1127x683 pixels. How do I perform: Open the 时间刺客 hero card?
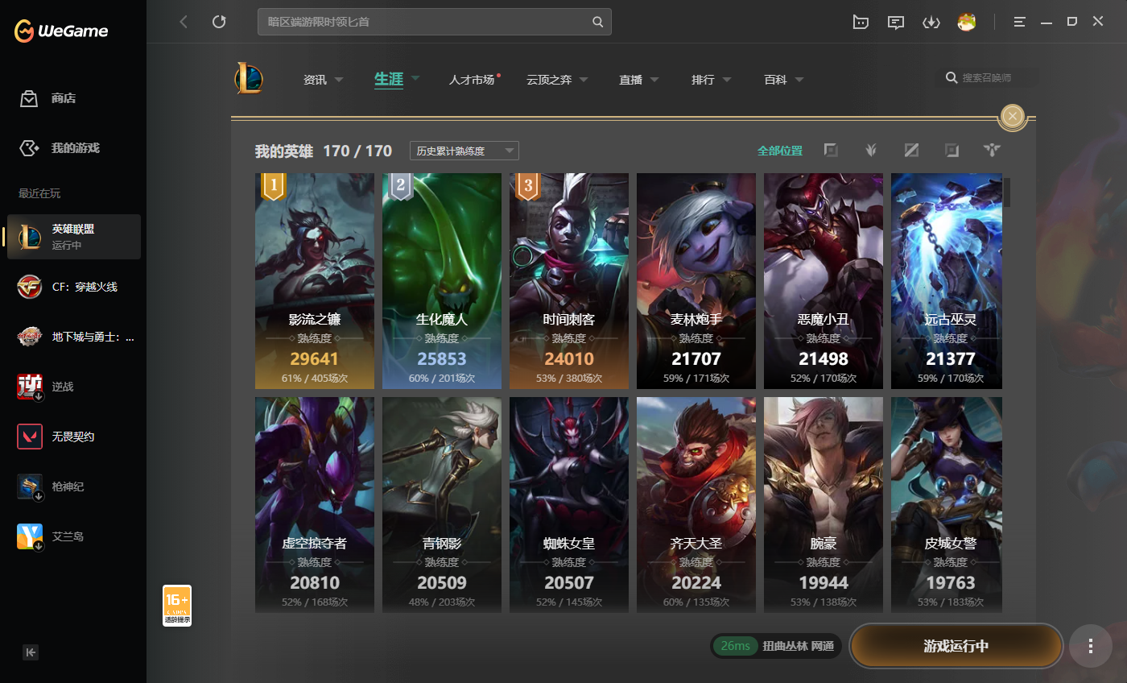click(569, 281)
